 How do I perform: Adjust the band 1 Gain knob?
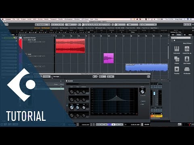[x=72, y=92]
